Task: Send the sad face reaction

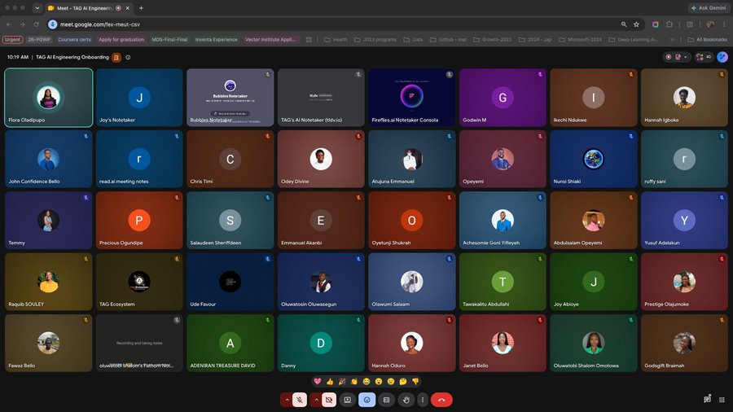Action: [x=391, y=382]
